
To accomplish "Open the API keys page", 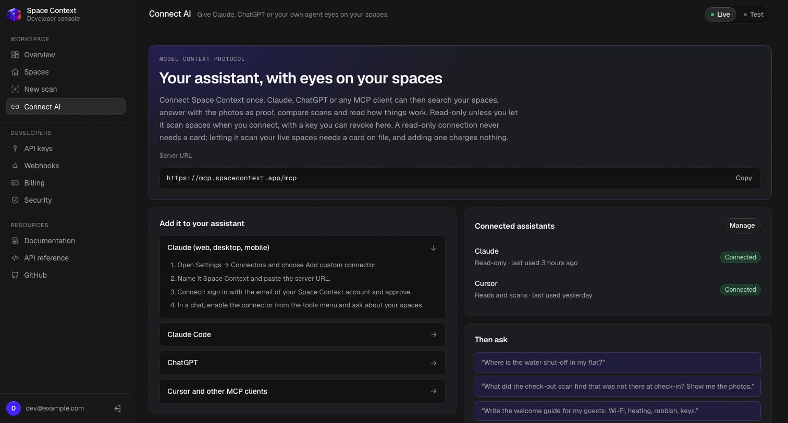I will [66, 148].
